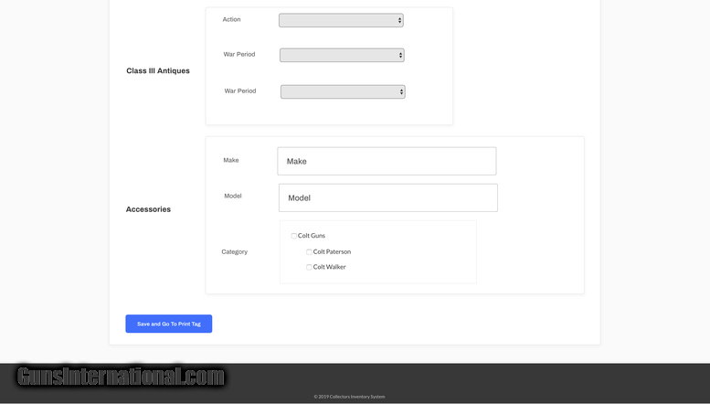
Task: Click the 2019 Collectors Inventory System footer text
Action: click(349, 397)
